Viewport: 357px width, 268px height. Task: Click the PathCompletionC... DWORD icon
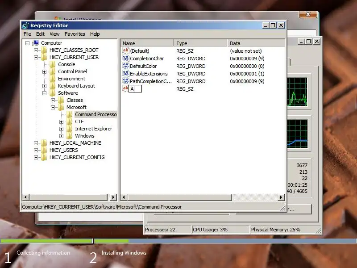click(x=126, y=81)
